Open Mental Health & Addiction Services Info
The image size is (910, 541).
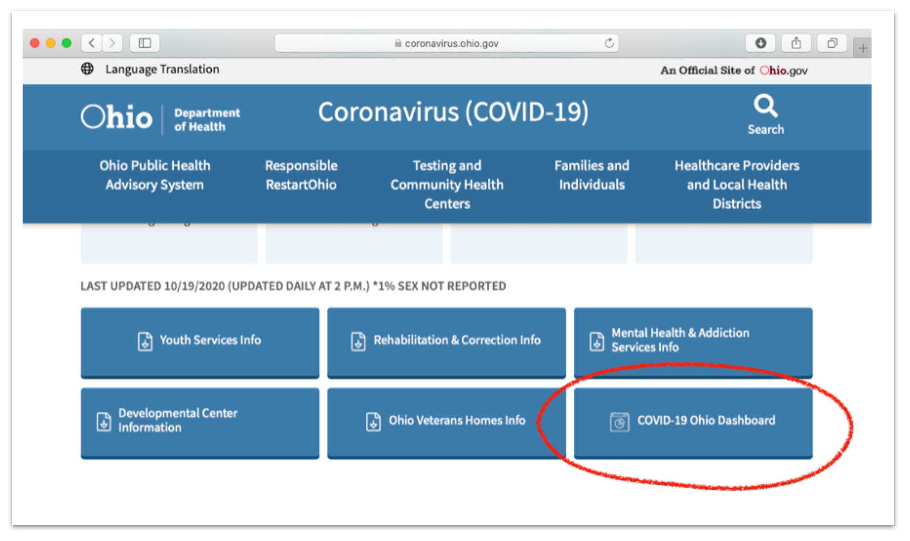(693, 342)
